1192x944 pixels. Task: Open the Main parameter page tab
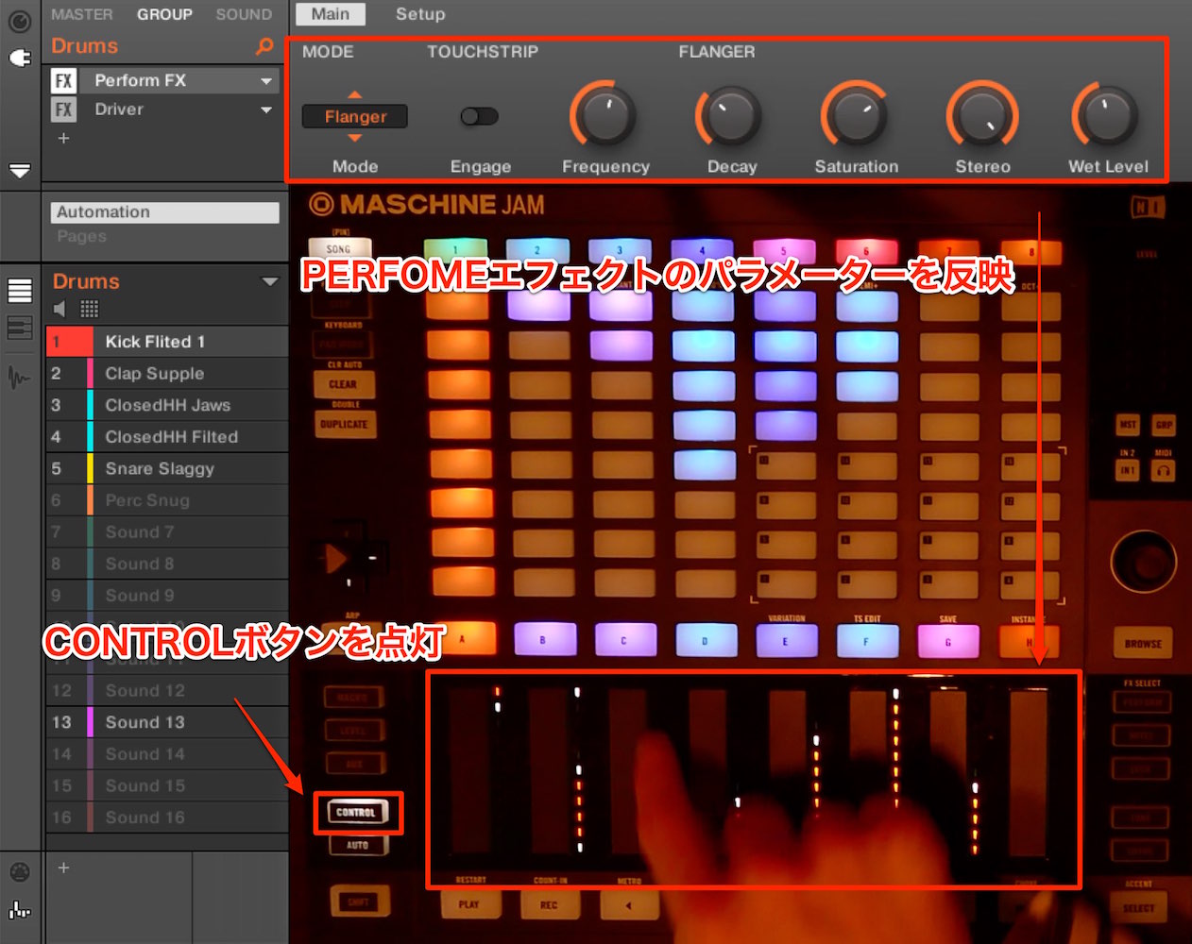tap(331, 14)
